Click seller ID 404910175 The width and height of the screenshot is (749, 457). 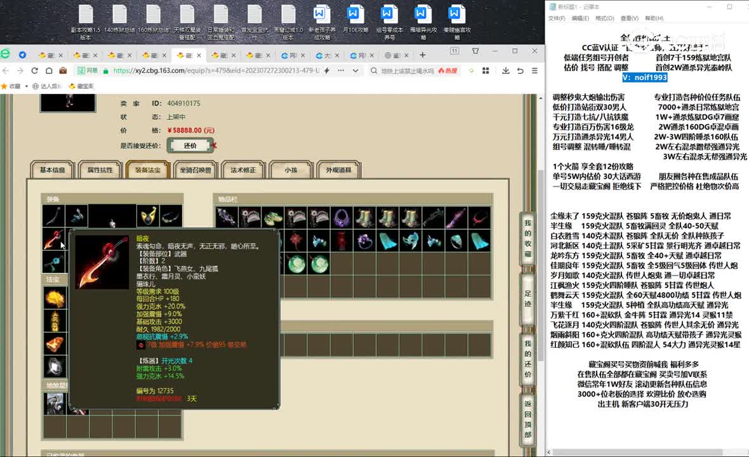183,103
